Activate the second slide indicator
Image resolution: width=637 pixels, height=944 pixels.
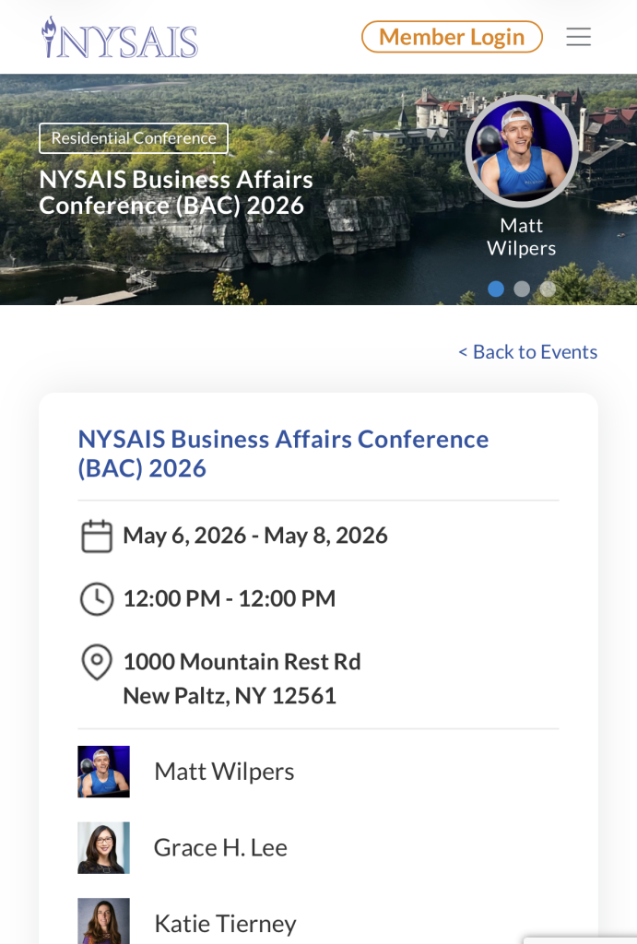pyautogui.click(x=522, y=289)
